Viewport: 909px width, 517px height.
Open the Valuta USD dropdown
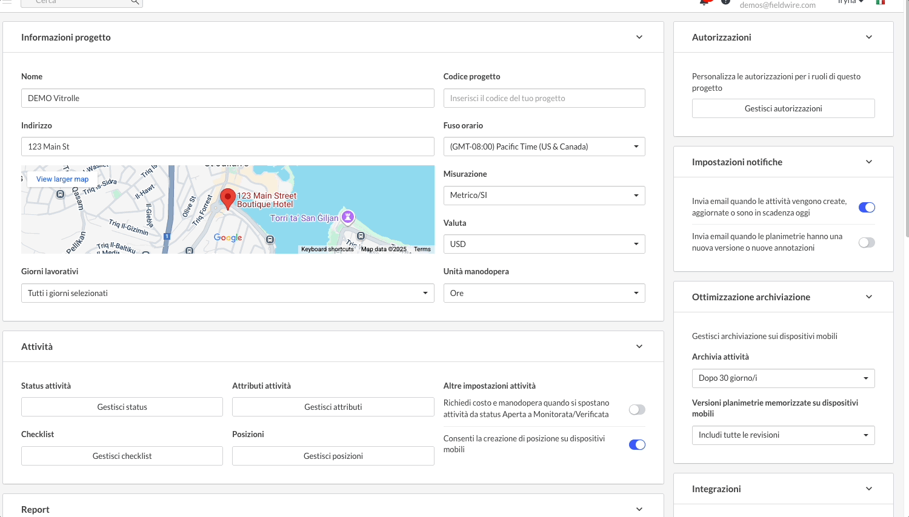click(544, 245)
